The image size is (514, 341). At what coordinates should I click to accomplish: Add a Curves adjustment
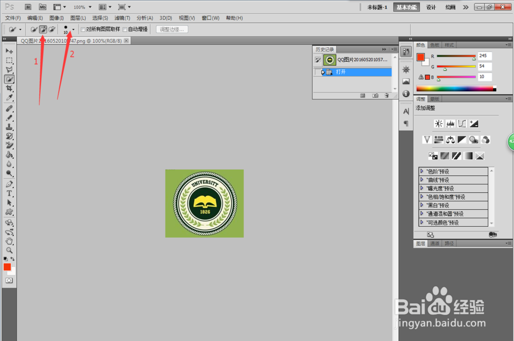[462, 123]
